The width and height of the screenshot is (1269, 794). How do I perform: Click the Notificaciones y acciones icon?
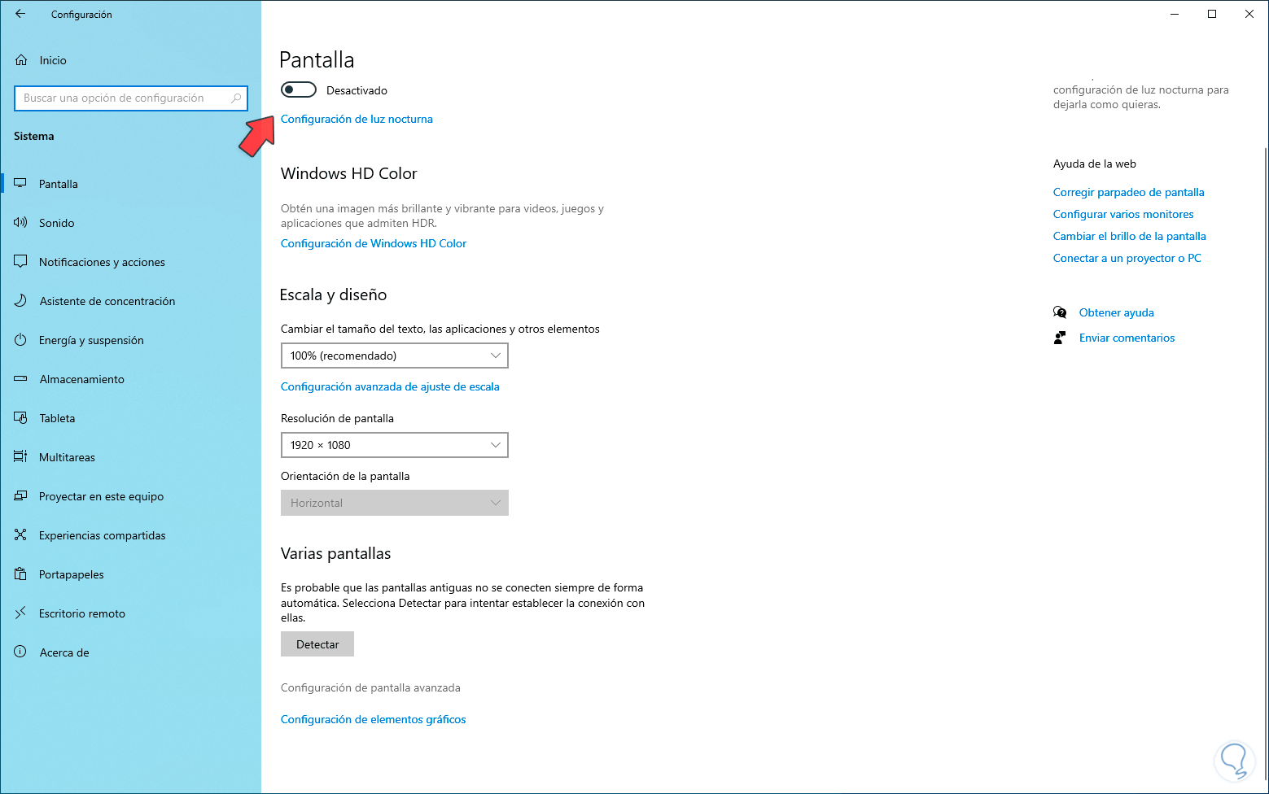(x=20, y=262)
